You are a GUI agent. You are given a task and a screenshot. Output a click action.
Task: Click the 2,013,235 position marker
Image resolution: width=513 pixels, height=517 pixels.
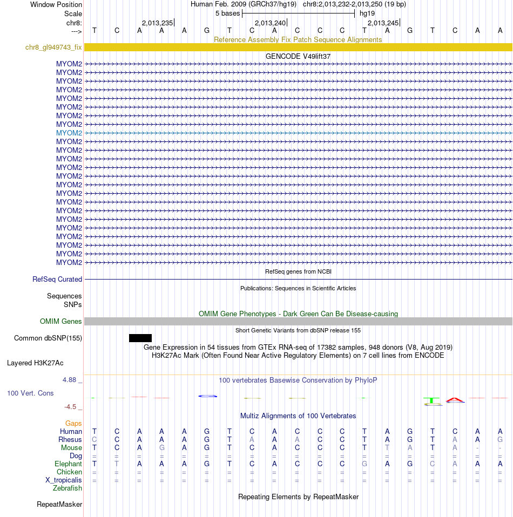click(157, 23)
